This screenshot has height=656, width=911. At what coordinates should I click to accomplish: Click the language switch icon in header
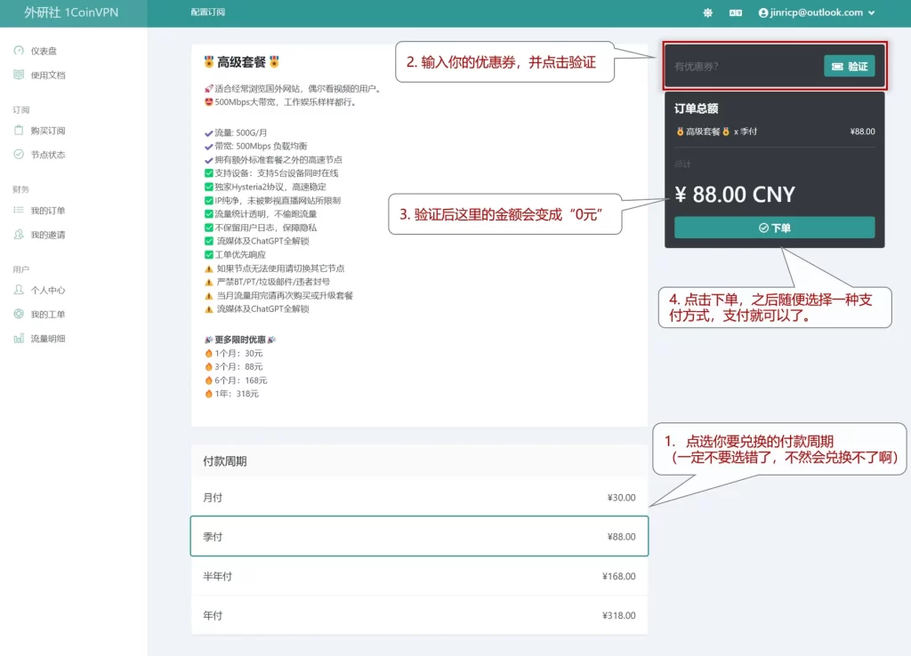pos(736,12)
